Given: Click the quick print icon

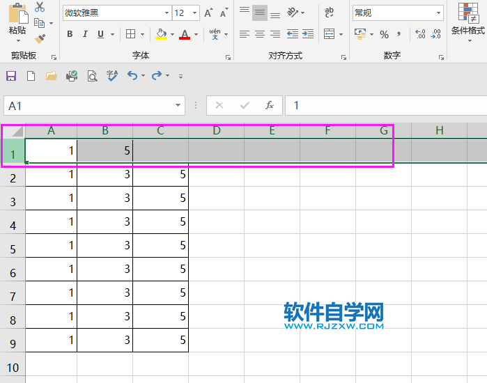Looking at the screenshot, I should click(72, 76).
